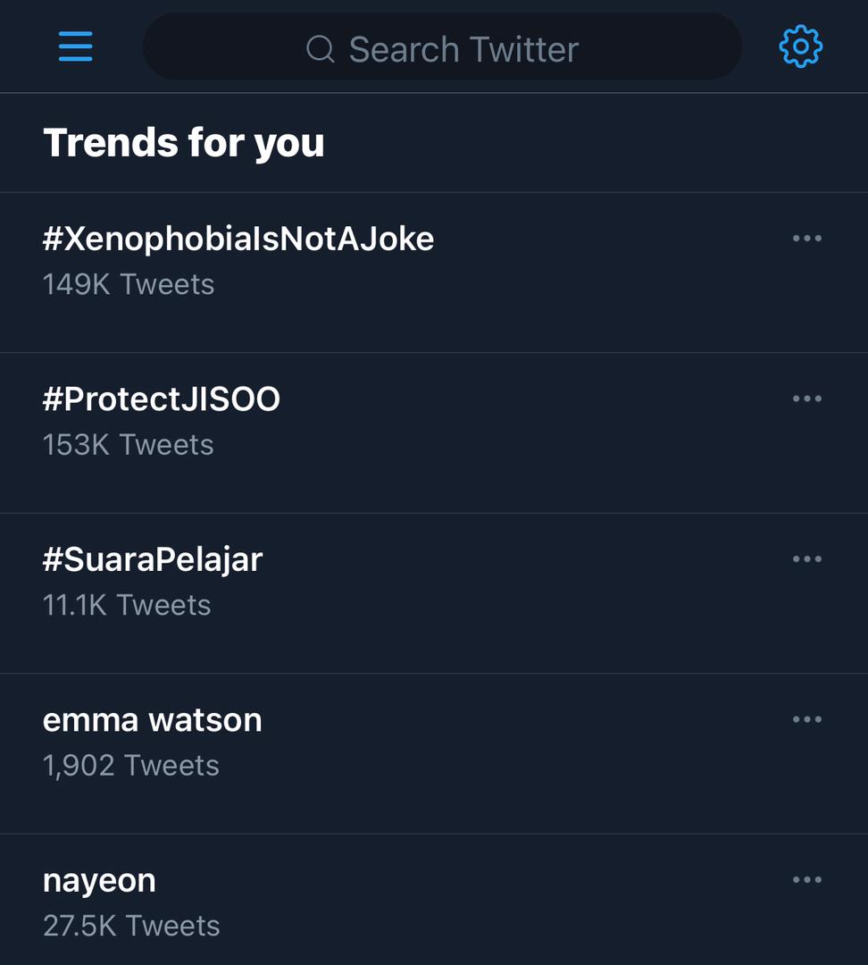The width and height of the screenshot is (868, 965).
Task: Click the Trends for you heading
Action: coord(184,143)
